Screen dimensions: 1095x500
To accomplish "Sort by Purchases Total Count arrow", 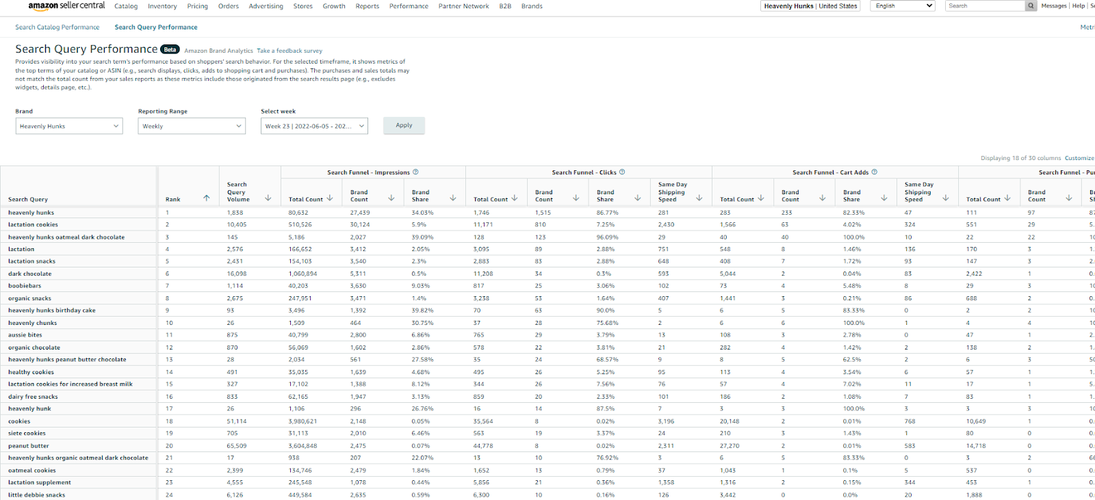I will [1007, 198].
